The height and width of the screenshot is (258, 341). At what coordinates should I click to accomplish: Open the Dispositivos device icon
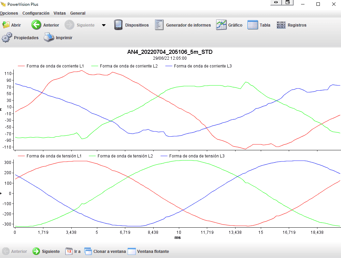tap(118, 25)
